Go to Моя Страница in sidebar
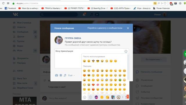Screen dimensions: 186x105 (x=24, y=23)
